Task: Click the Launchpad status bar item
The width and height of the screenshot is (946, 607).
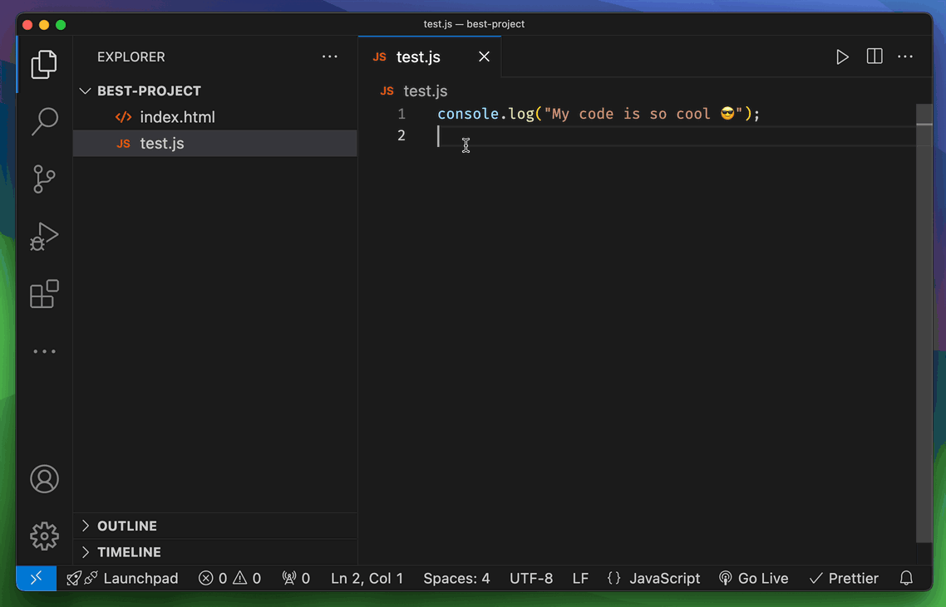Action: point(122,578)
